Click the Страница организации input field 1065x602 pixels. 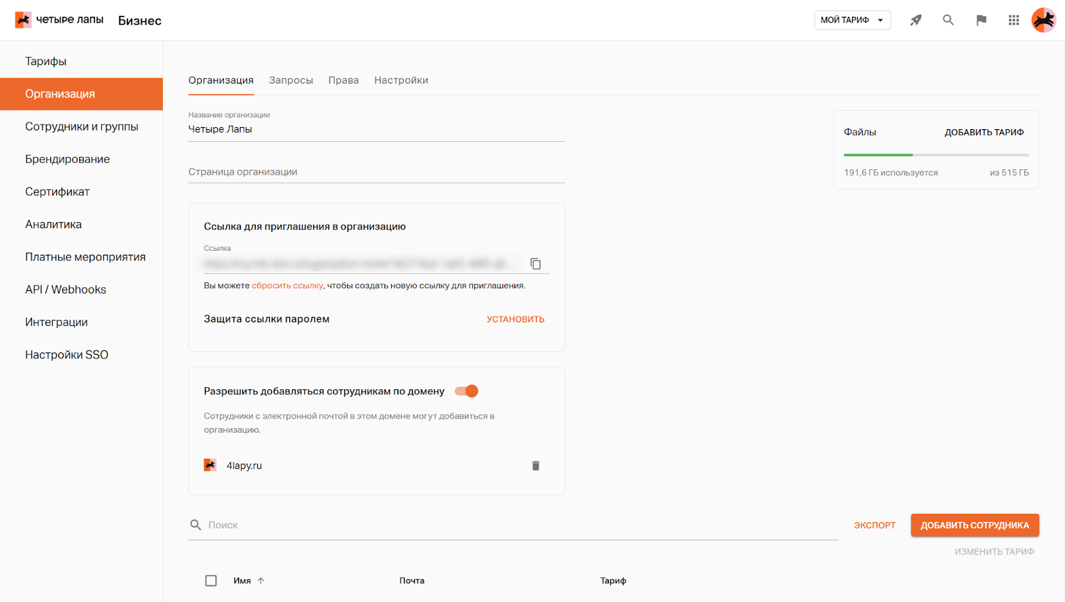point(376,172)
